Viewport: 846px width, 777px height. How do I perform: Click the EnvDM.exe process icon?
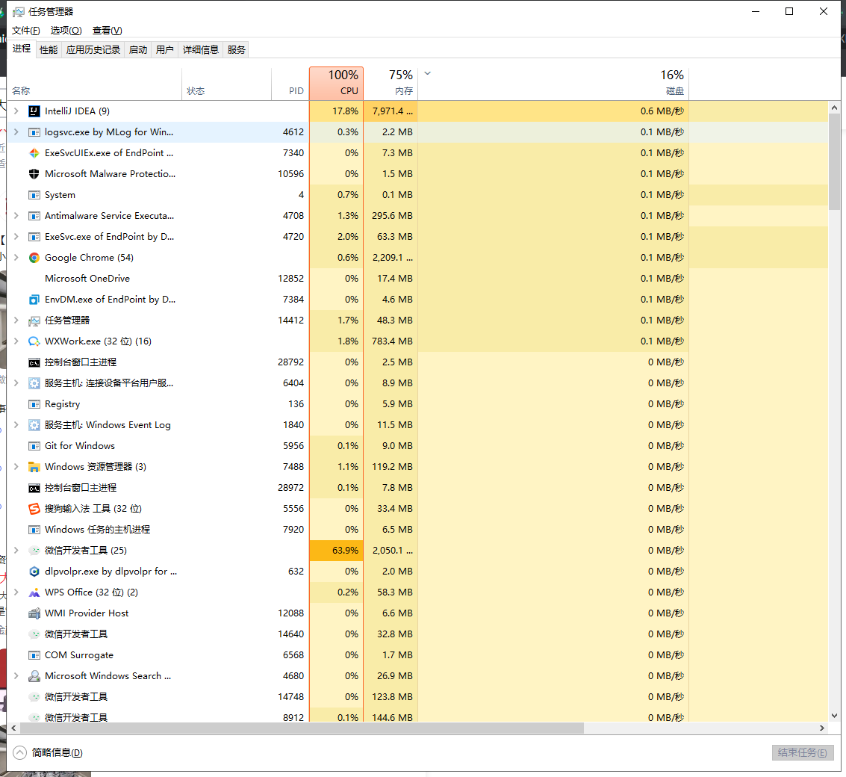34,300
